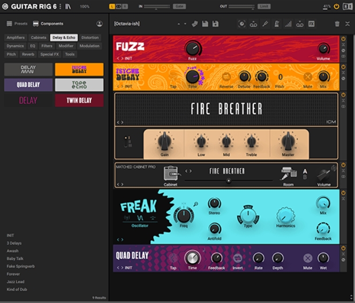Open the user account icon

[100, 24]
